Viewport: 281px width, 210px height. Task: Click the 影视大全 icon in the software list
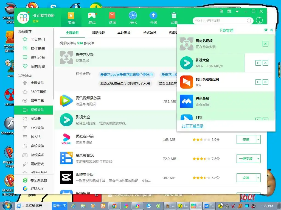[x=66, y=120]
